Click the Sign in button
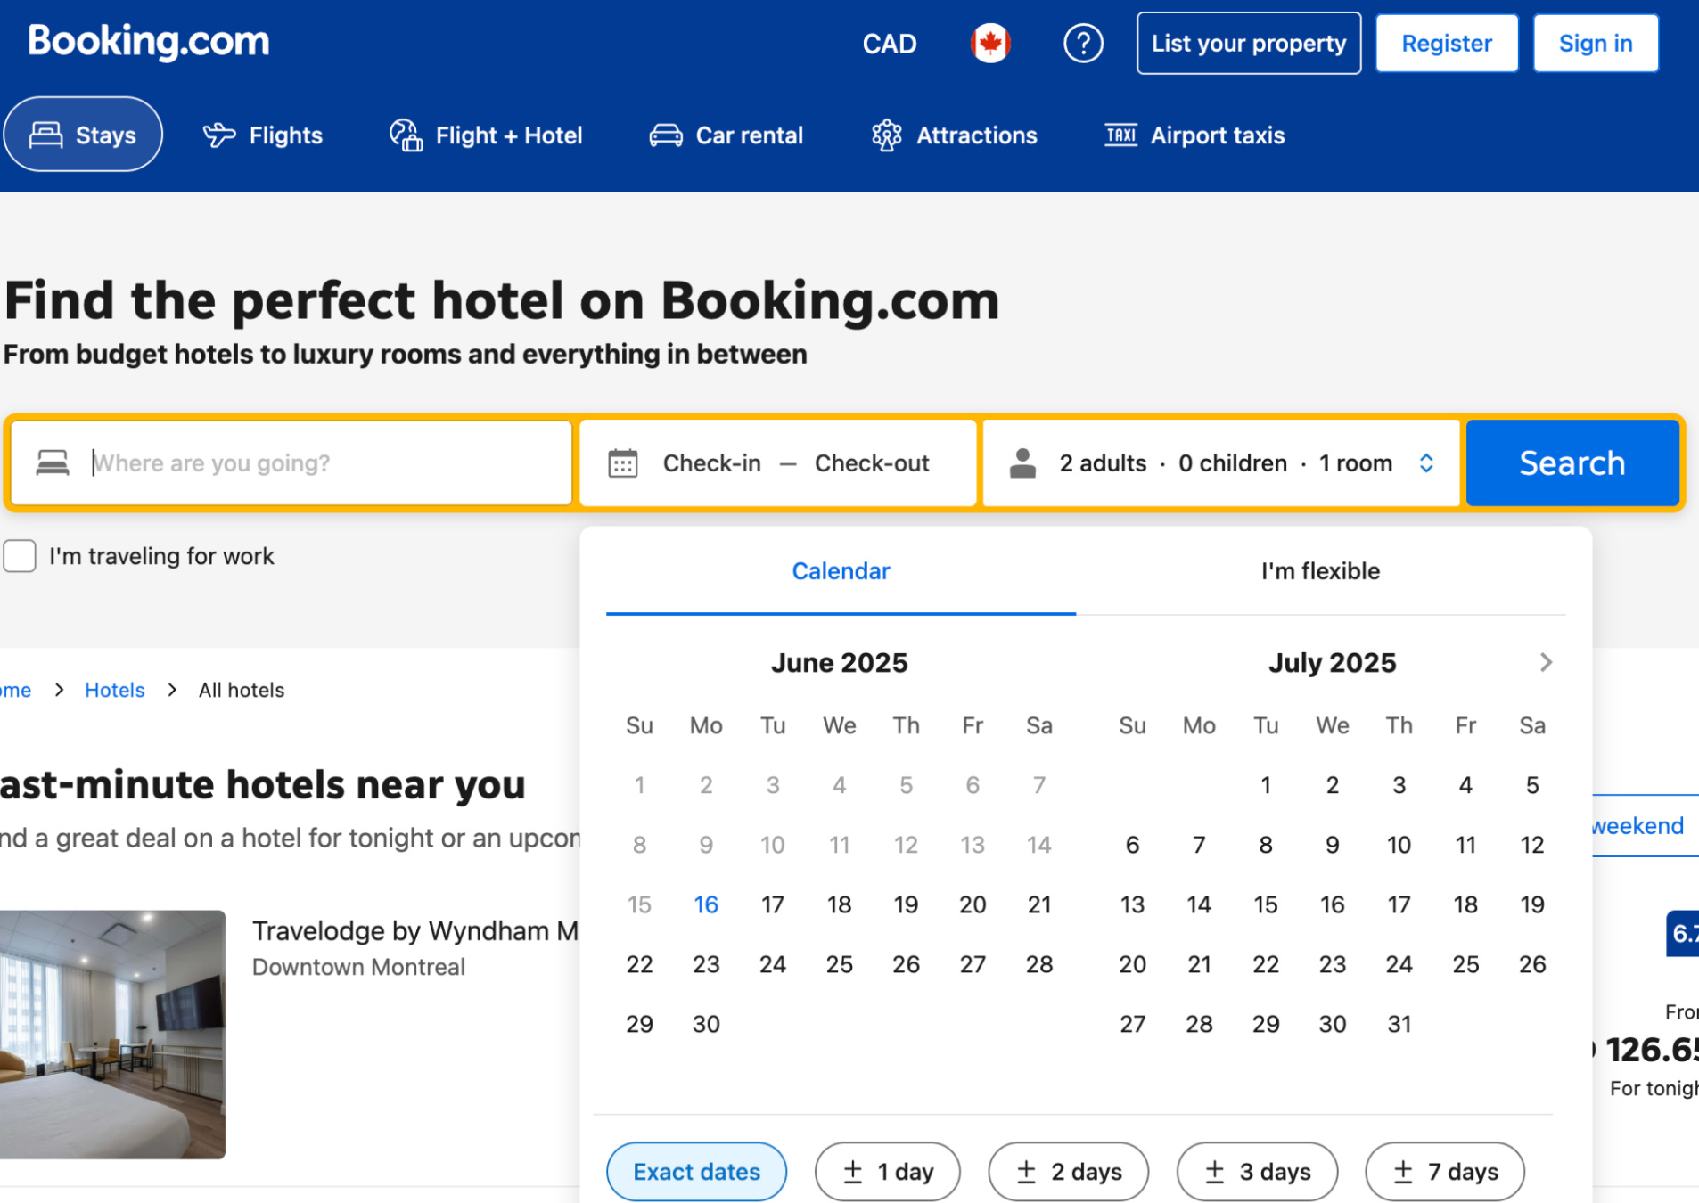 (x=1595, y=43)
